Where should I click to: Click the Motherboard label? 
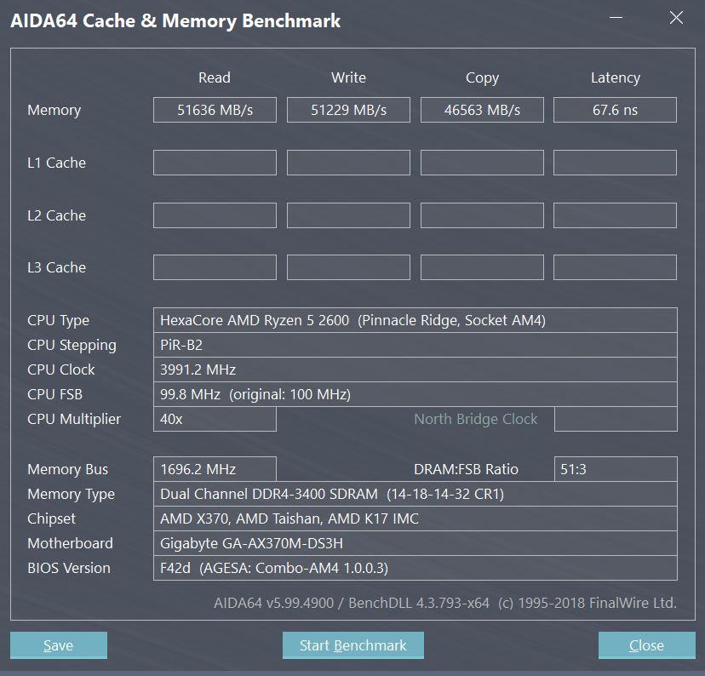pos(70,543)
